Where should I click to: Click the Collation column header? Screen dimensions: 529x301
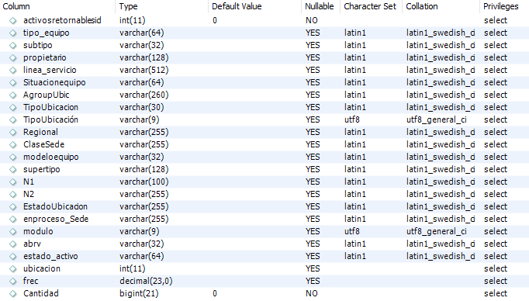coord(422,6)
